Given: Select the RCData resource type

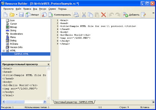Looking at the screenshot, I should [12, 44].
